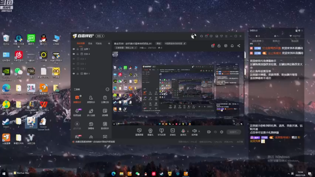The width and height of the screenshot is (315, 177).
Task: Expand microphone volume arrow
Action: [188, 131]
